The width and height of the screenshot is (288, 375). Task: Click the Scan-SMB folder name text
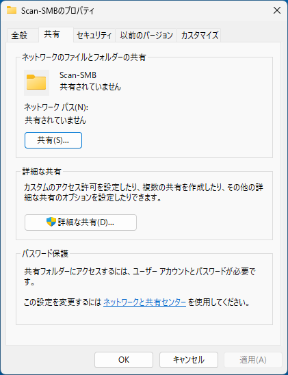click(x=78, y=75)
